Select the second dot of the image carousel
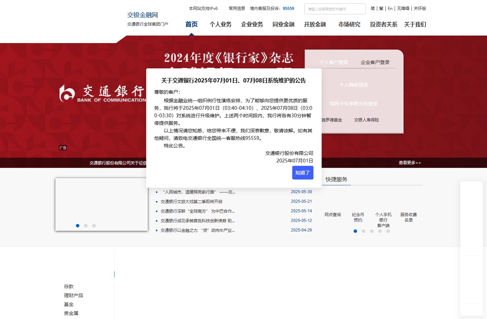 pos(86,226)
